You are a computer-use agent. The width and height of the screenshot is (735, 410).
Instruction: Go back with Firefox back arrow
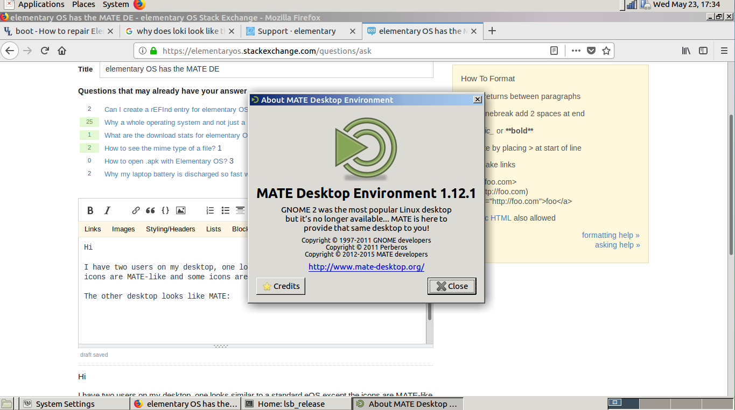click(10, 51)
